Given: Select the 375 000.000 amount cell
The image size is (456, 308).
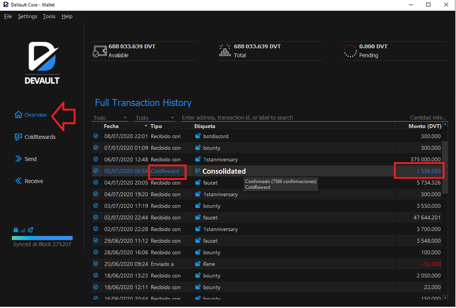Looking at the screenshot, I should 419,159.
